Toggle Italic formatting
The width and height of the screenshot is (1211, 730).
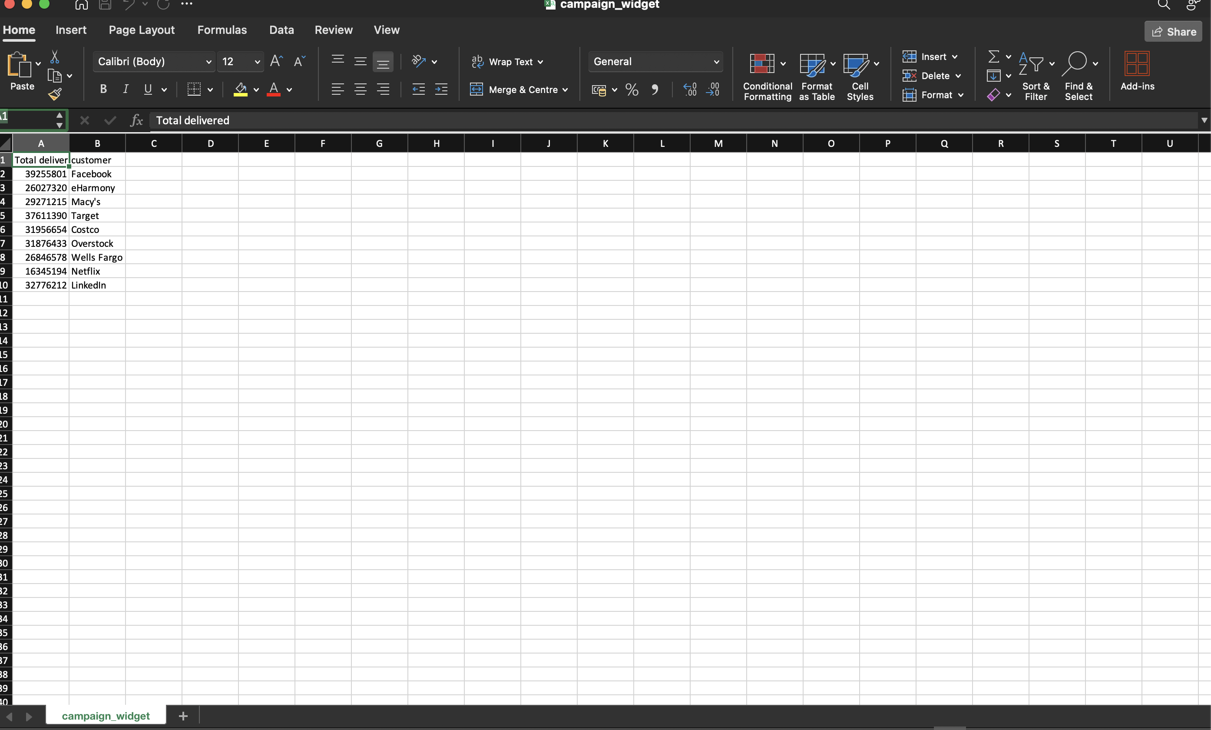tap(126, 89)
